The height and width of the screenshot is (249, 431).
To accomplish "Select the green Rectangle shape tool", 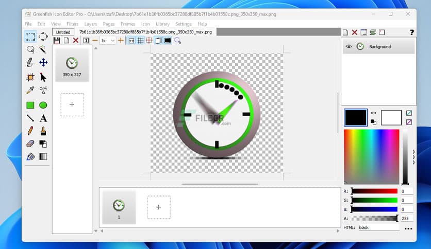I will tap(30, 105).
